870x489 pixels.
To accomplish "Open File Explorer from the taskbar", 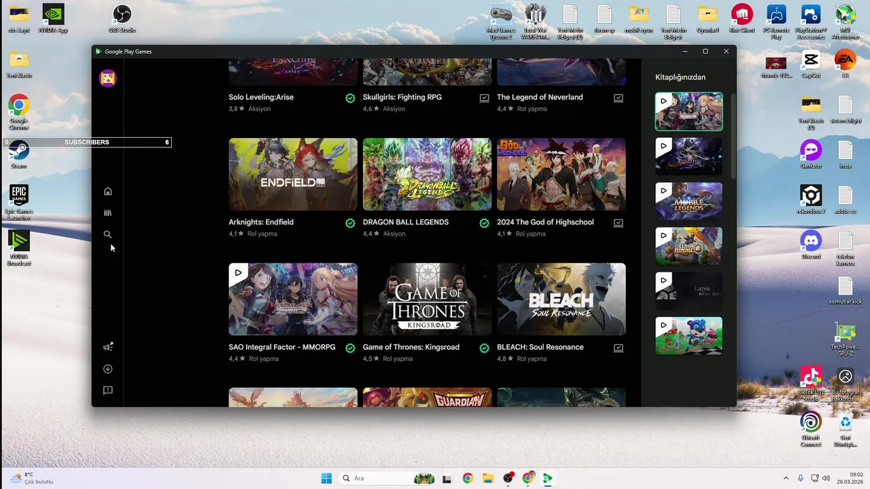I will point(487,478).
